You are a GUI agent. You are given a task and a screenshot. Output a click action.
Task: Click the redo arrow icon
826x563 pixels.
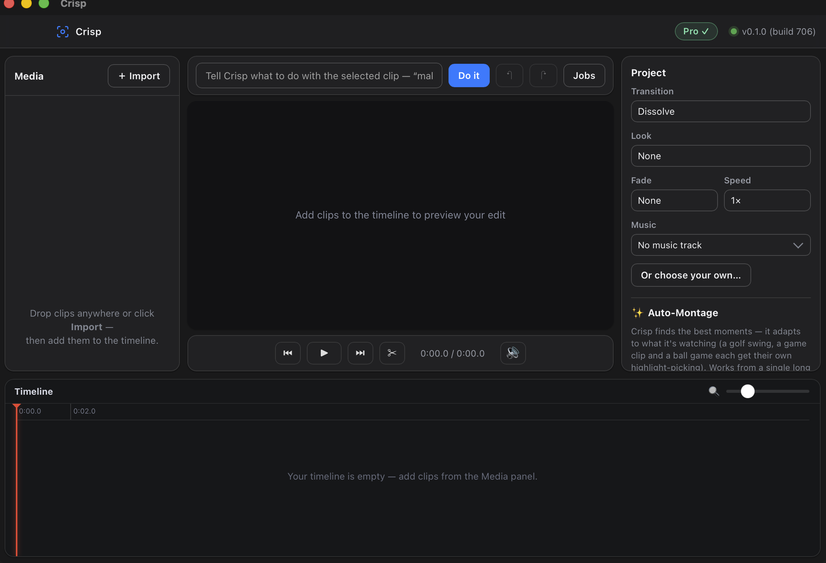(x=543, y=76)
